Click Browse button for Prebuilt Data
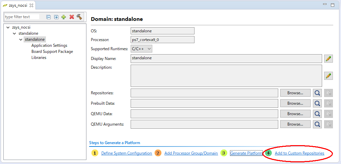This screenshot has width=341, height=164. click(295, 103)
